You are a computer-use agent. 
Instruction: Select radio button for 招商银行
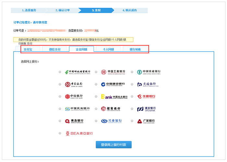point(96,109)
